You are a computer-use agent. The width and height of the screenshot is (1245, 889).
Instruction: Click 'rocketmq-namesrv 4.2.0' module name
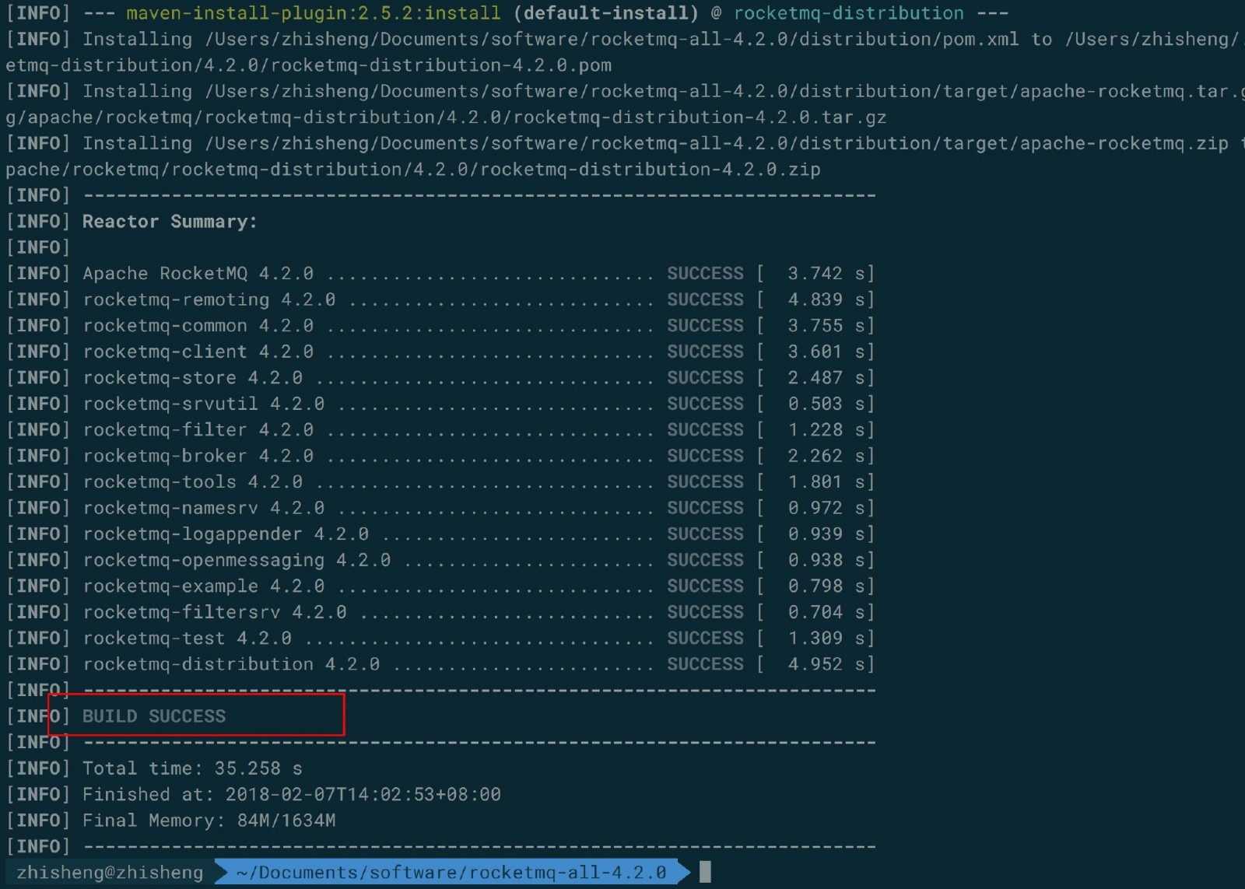(204, 508)
